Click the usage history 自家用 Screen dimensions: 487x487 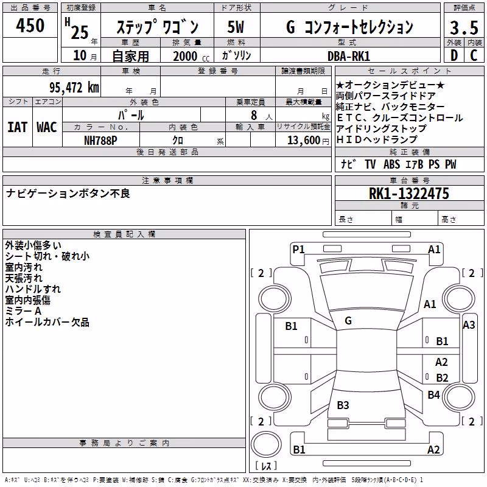[x=130, y=56]
